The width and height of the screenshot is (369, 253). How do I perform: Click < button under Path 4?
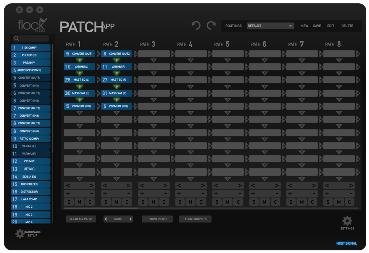[179, 185]
